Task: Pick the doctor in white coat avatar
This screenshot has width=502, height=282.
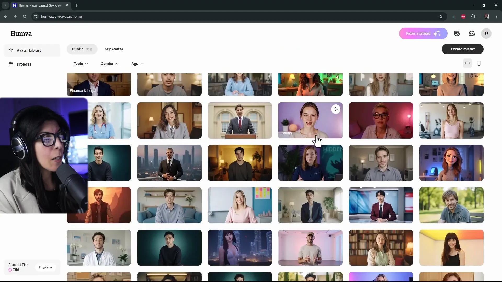Action: click(x=99, y=248)
